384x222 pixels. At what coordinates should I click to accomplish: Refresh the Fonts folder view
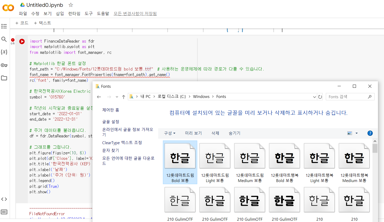[x=320, y=97]
